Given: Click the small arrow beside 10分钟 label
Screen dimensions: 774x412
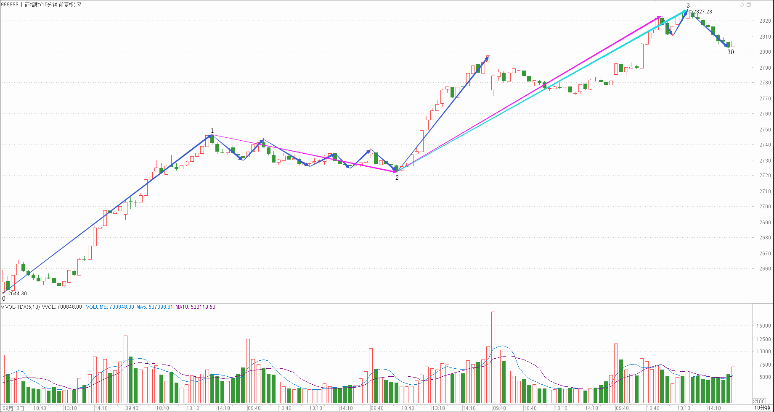Looking at the screenshot, I should (771, 408).
